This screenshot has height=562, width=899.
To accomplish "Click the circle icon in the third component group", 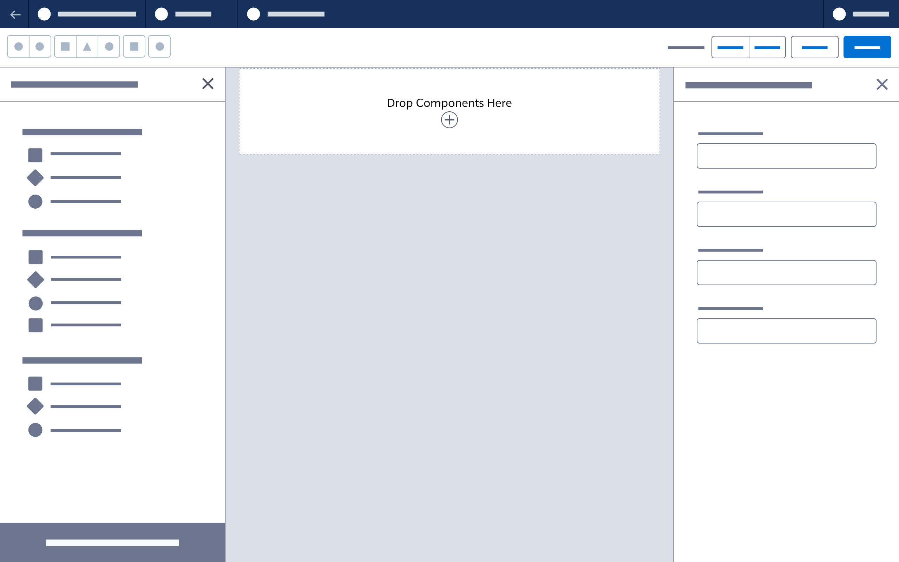I will click(x=35, y=430).
